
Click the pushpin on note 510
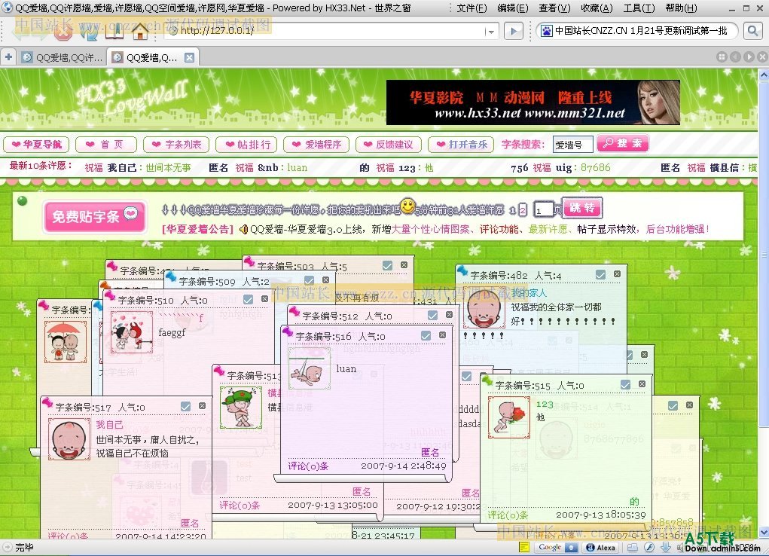pos(110,295)
